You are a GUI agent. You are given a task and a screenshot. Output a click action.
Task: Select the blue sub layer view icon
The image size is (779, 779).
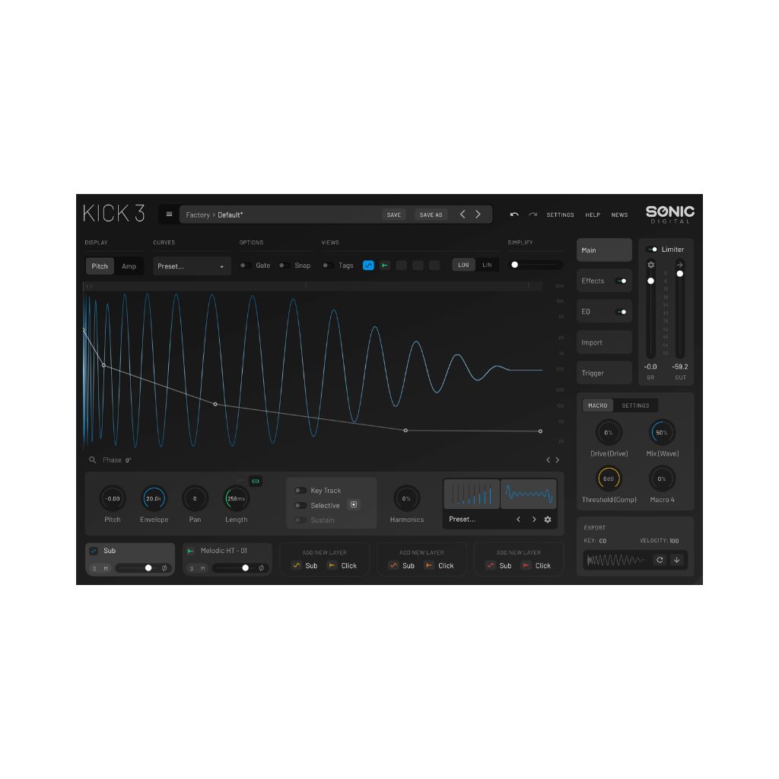368,265
